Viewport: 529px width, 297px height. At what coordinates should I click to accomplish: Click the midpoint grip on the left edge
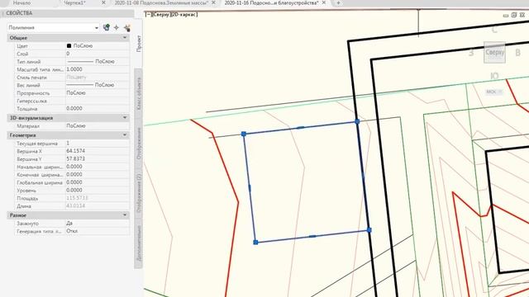[x=250, y=188]
